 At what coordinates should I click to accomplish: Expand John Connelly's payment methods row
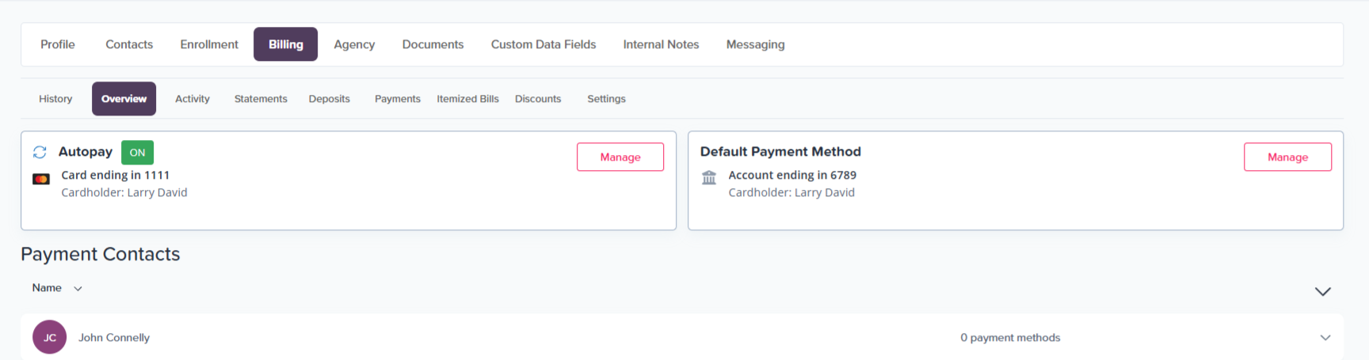(1325, 338)
